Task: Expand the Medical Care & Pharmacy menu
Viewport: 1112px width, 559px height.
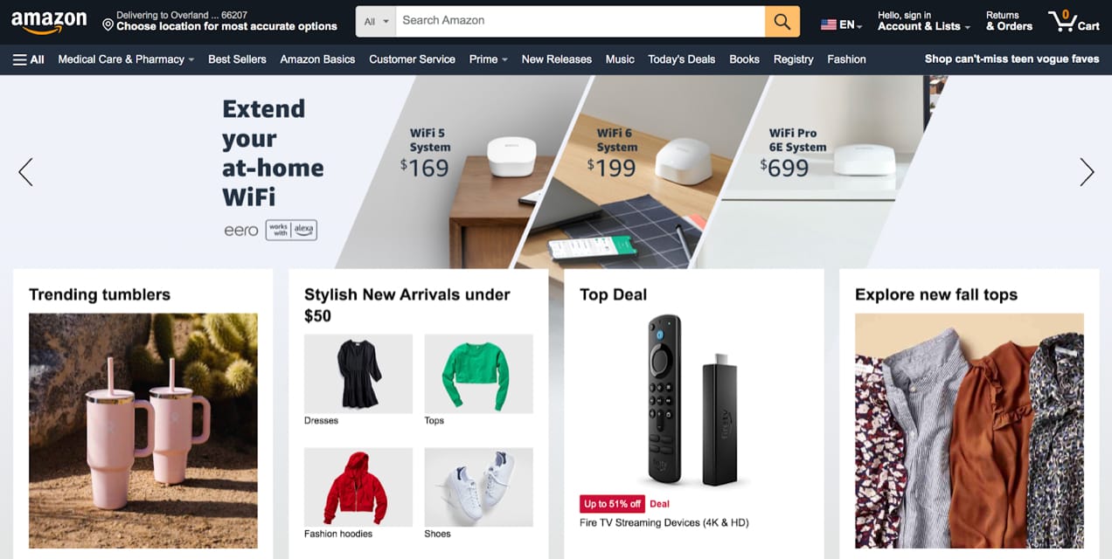Action: tap(126, 59)
